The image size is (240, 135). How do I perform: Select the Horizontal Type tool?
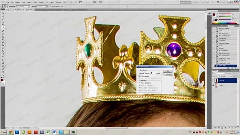(x=3, y=57)
